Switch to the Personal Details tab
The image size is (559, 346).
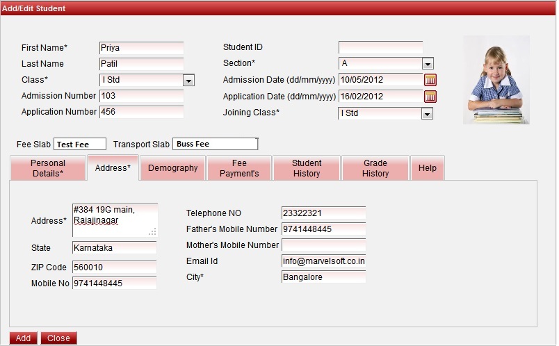[x=48, y=168]
